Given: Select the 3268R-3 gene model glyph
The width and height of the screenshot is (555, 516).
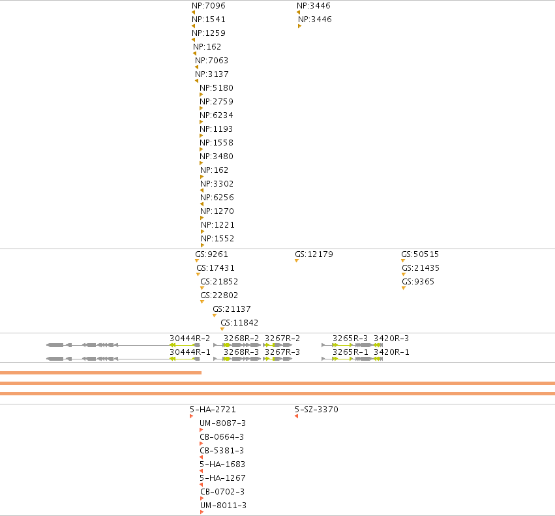Looking at the screenshot, I should tap(237, 359).
